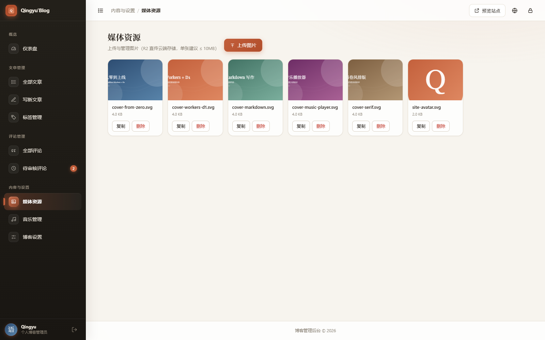Delete cover-markdown.svg

coord(261,126)
